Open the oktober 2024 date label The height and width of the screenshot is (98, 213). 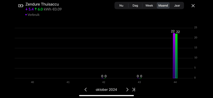pos(106,90)
